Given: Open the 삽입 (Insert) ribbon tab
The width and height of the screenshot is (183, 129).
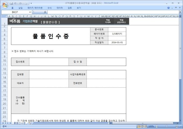Looking at the screenshot, I should point(20,8).
